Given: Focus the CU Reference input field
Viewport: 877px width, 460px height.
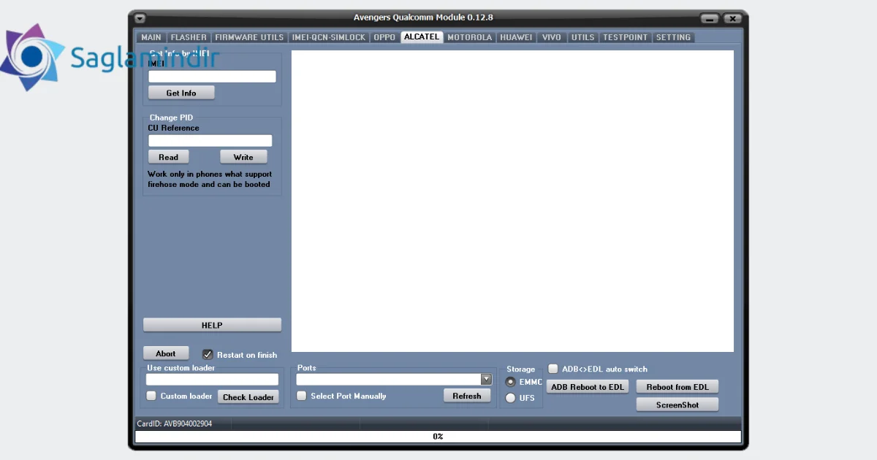Looking at the screenshot, I should click(210, 141).
